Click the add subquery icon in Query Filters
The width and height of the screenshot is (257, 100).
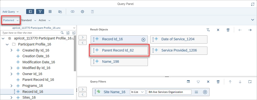[x=188, y=82]
